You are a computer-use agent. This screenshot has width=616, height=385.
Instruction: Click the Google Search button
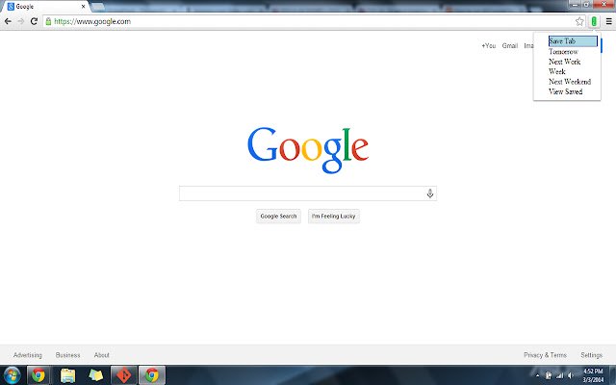(278, 216)
